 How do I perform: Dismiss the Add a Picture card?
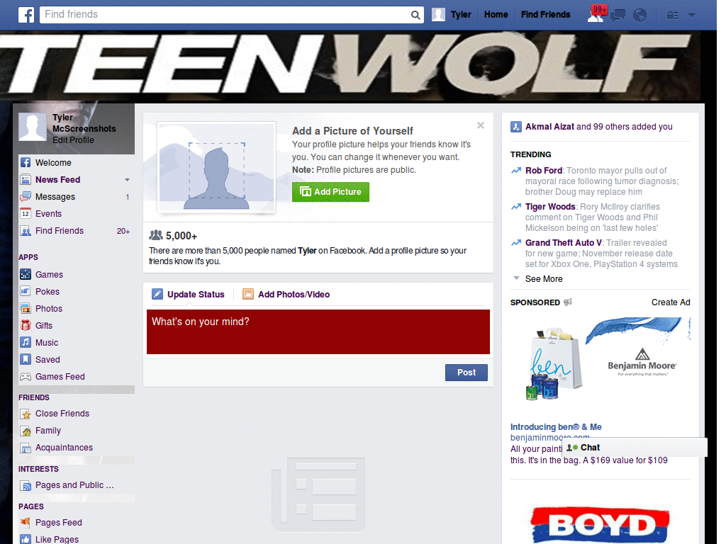[481, 125]
